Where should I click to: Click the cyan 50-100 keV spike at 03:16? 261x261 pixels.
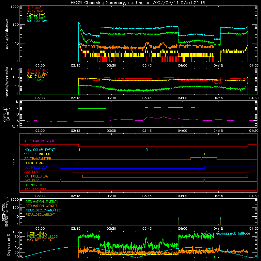tap(79, 23)
